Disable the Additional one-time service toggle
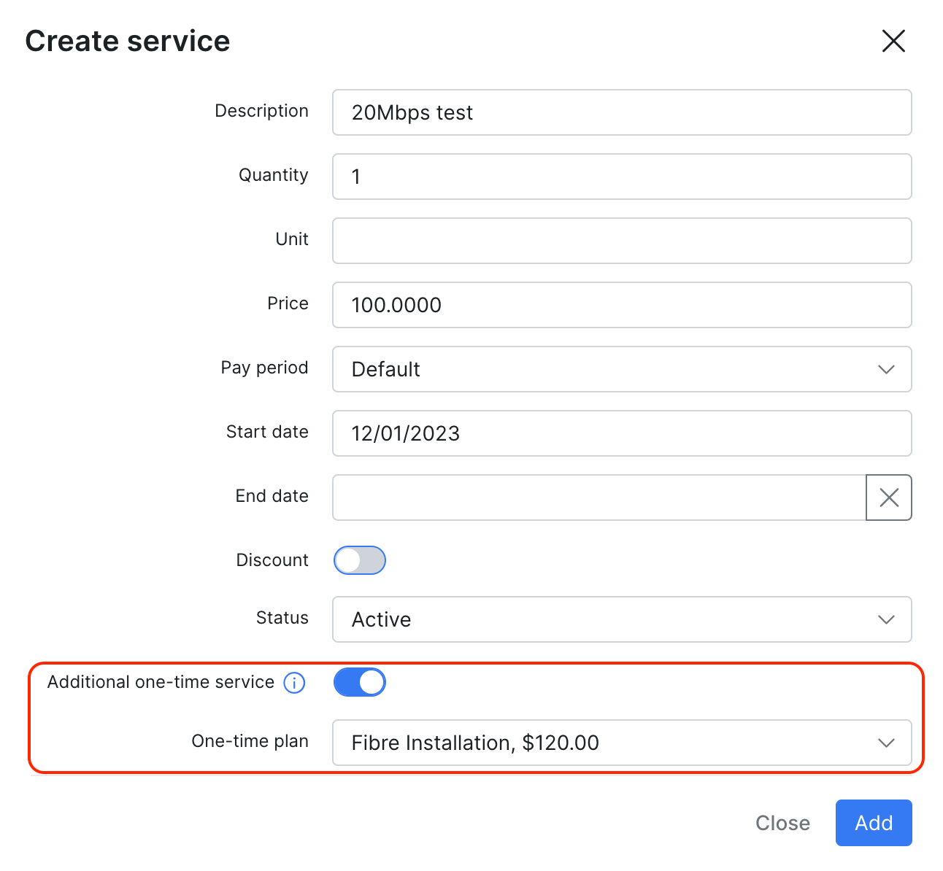943x871 pixels. tap(359, 682)
